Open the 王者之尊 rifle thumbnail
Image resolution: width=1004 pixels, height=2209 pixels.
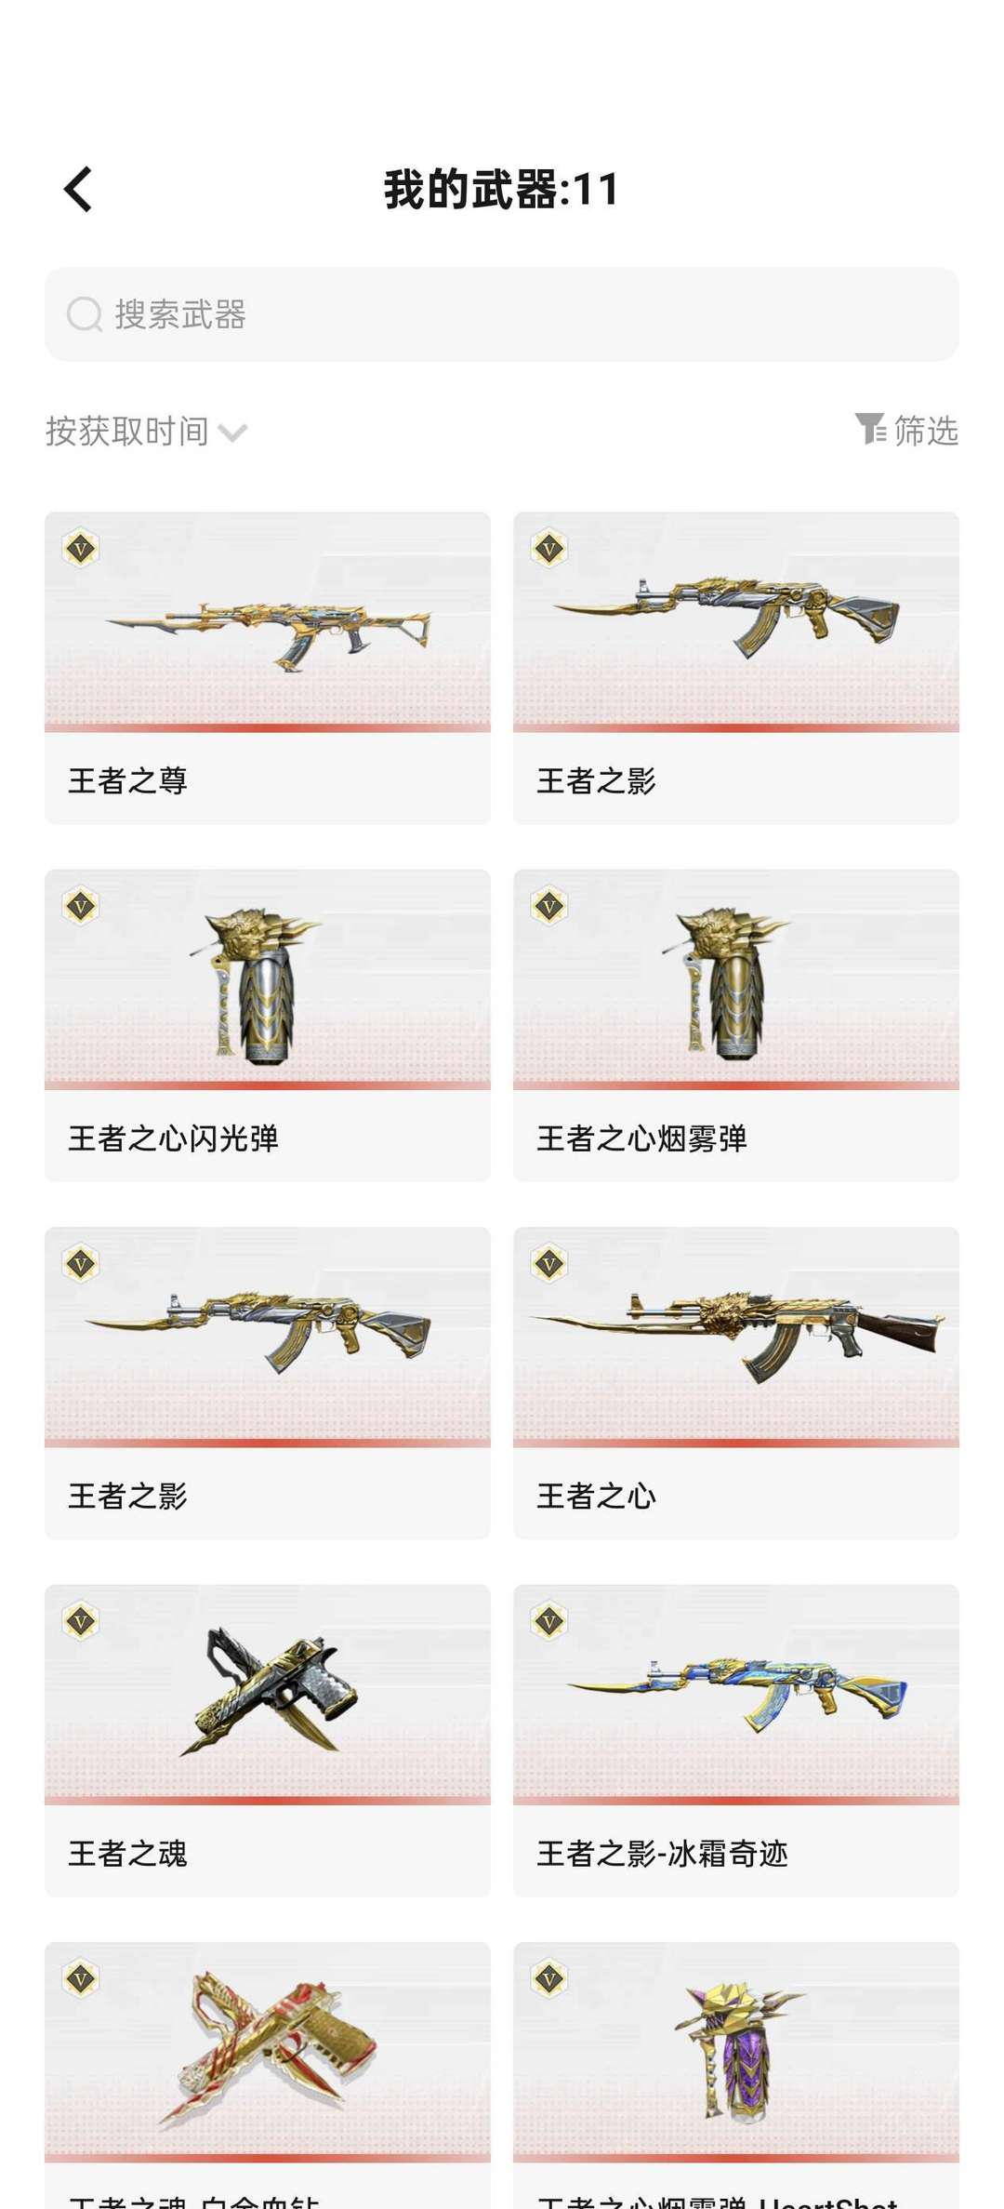click(x=268, y=621)
